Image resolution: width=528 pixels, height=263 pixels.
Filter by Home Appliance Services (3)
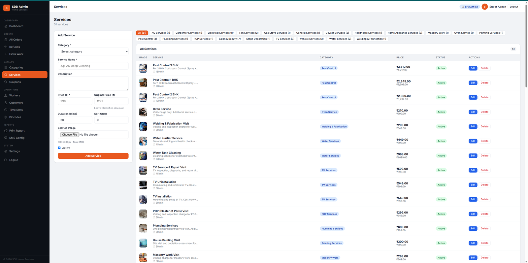(x=405, y=33)
